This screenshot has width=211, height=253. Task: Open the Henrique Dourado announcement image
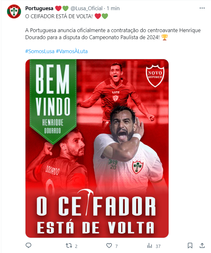point(97,148)
